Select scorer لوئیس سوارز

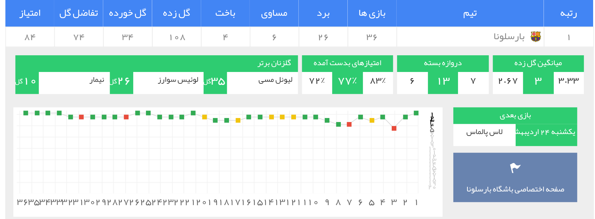pos(178,80)
